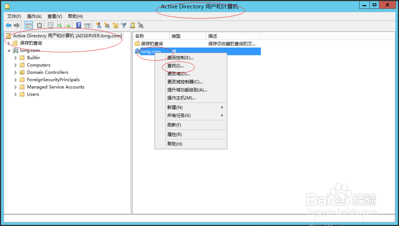Open the 帮助(H) menu in menu bar
The image size is (399, 226).
[75, 16]
